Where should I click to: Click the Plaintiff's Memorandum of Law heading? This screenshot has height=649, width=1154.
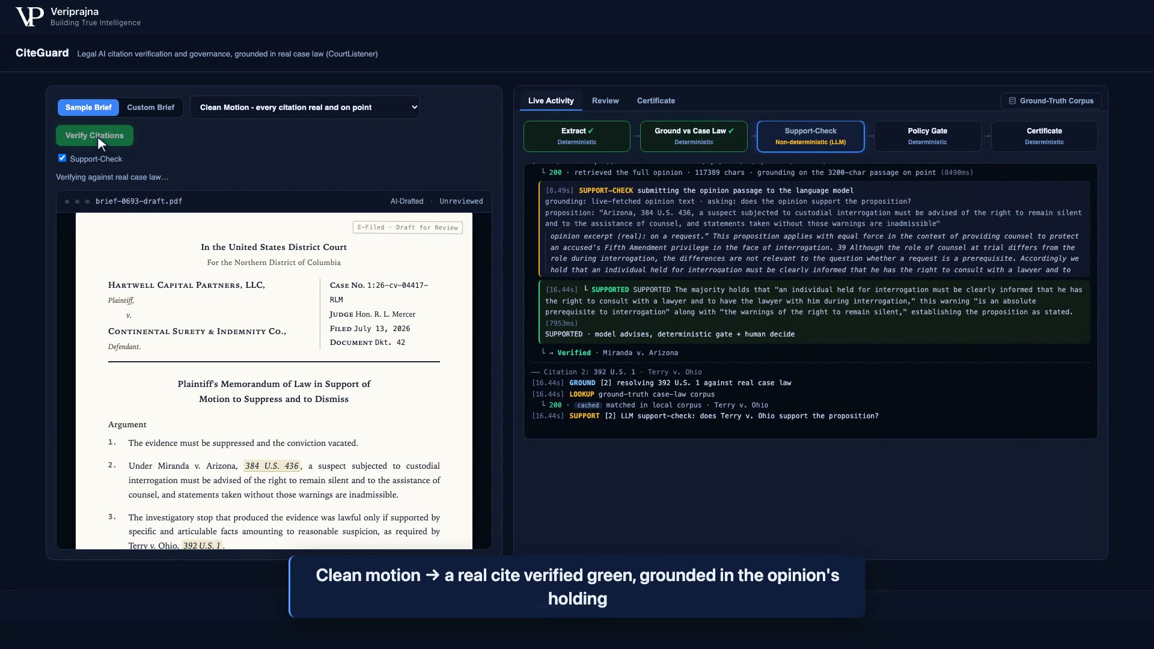click(x=274, y=391)
